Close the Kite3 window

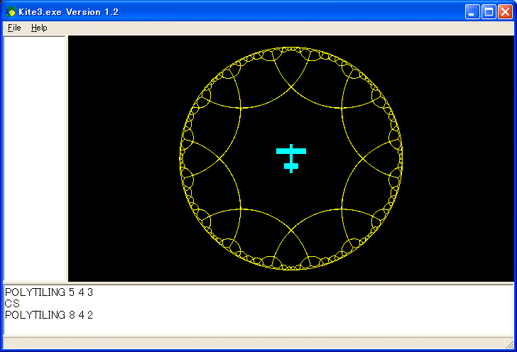coord(505,12)
